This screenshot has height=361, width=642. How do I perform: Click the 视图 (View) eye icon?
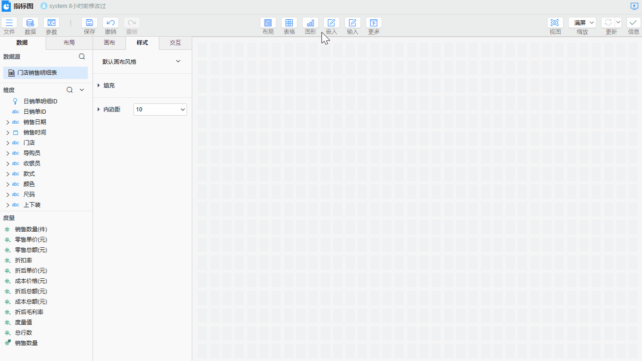[x=555, y=23]
